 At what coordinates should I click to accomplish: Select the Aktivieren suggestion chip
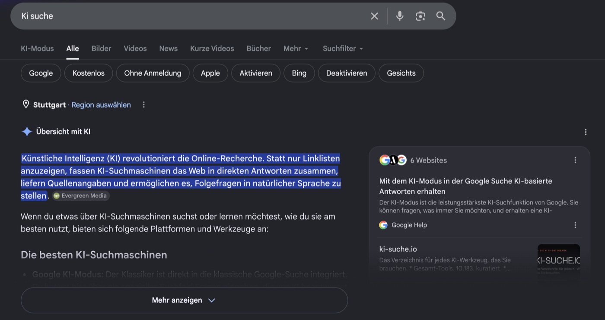[256, 73]
